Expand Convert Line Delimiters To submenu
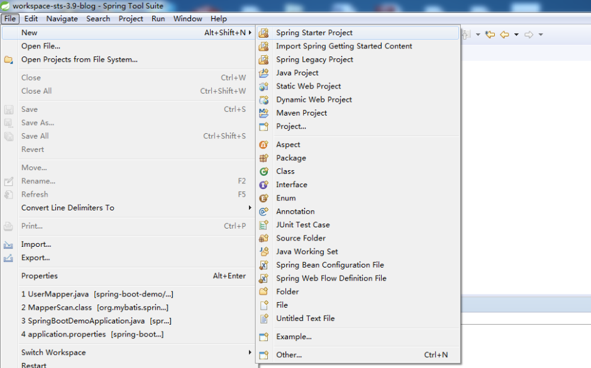591x368 pixels. 250,208
